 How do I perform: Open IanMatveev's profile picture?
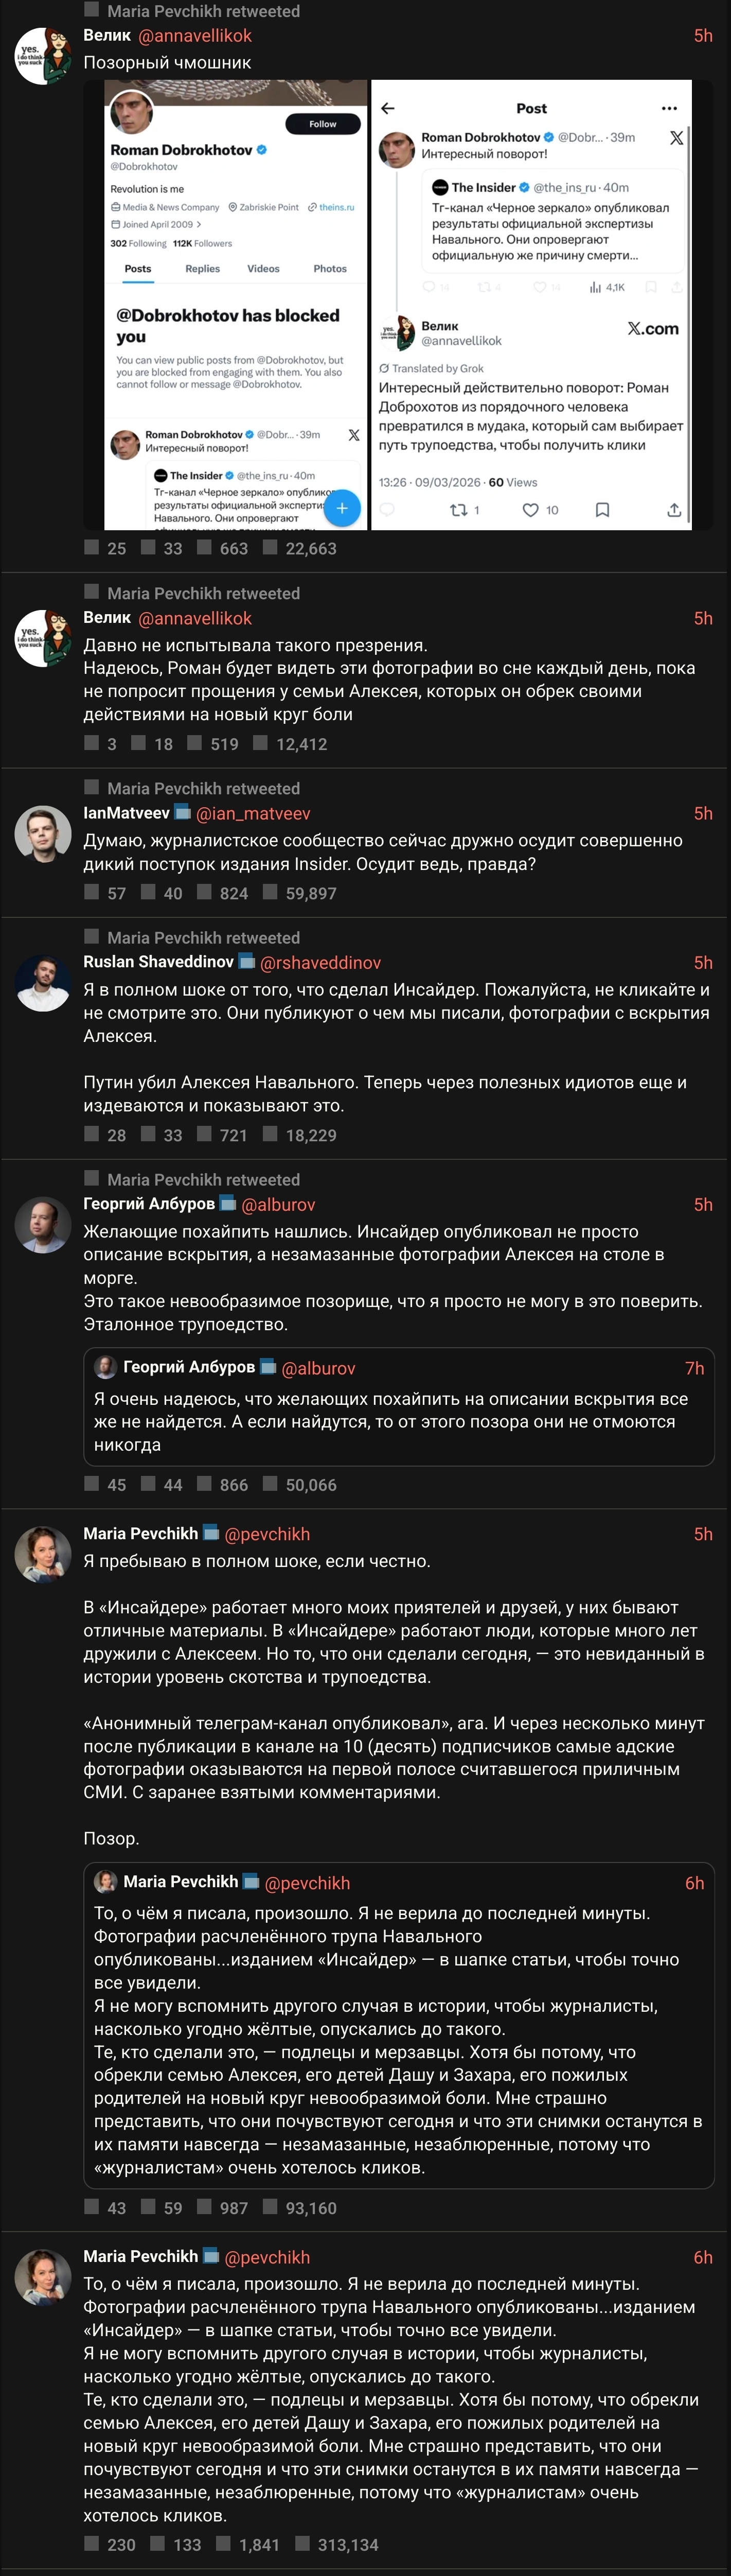pyautogui.click(x=43, y=833)
